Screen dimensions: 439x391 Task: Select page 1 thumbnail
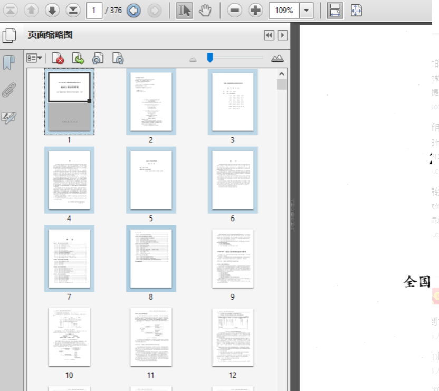tap(69, 102)
